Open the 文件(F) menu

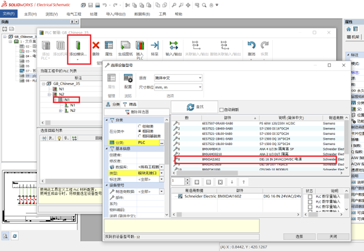point(8,14)
